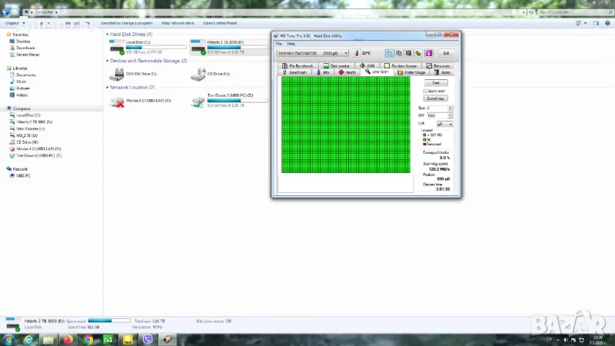Select the disconnected Movies 4 network drive

point(117,101)
